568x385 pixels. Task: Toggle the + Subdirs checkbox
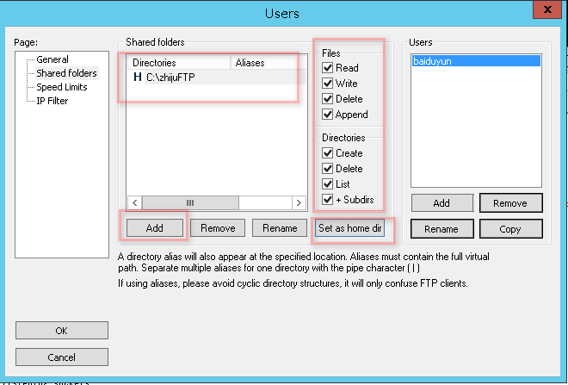[x=328, y=200]
